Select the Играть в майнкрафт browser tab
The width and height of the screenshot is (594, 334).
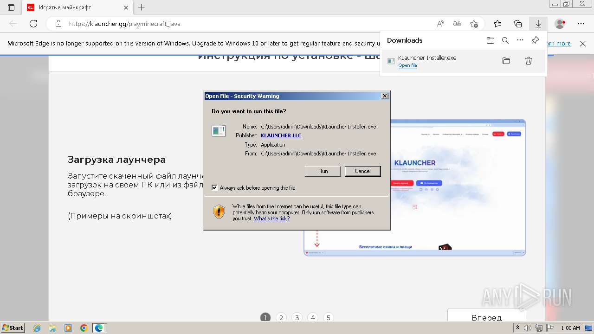point(77,7)
